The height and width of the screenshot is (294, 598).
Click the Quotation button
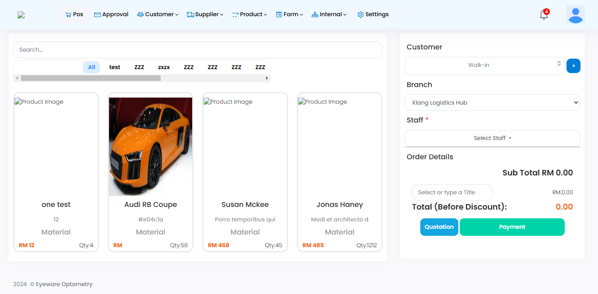tap(439, 227)
